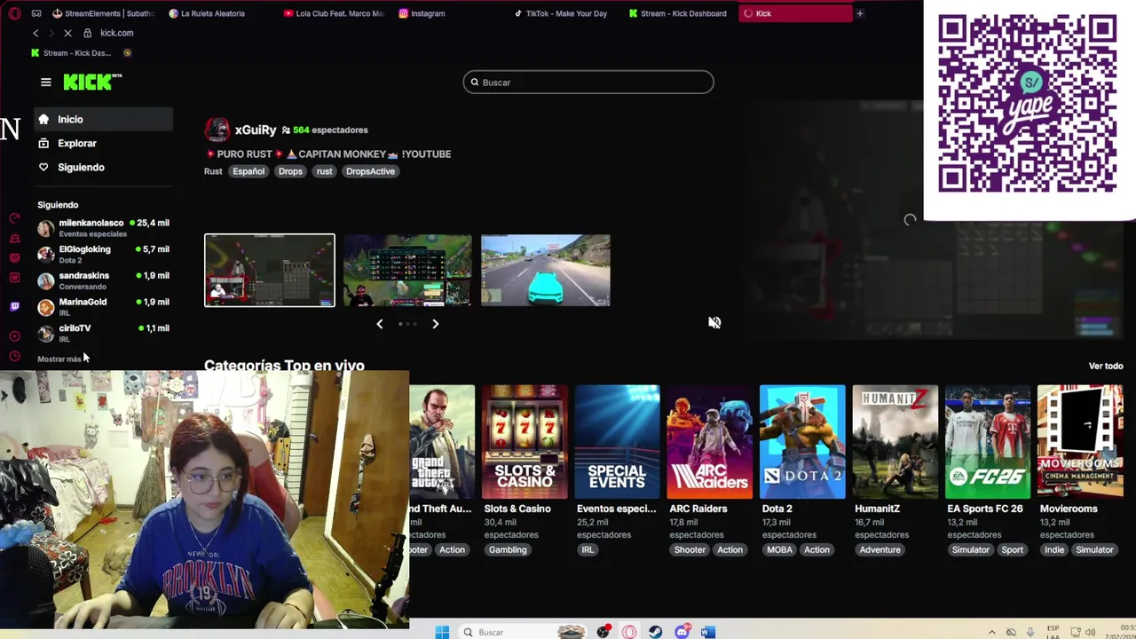Click the browser back arrow

[x=35, y=33]
